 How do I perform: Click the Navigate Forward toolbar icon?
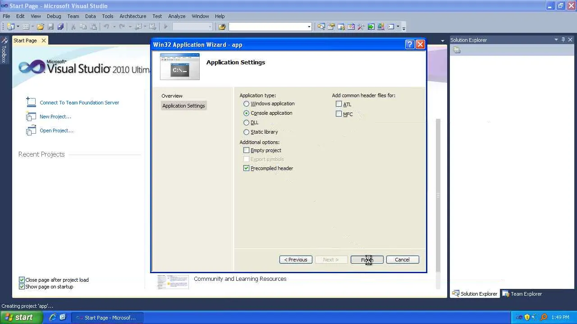(152, 27)
